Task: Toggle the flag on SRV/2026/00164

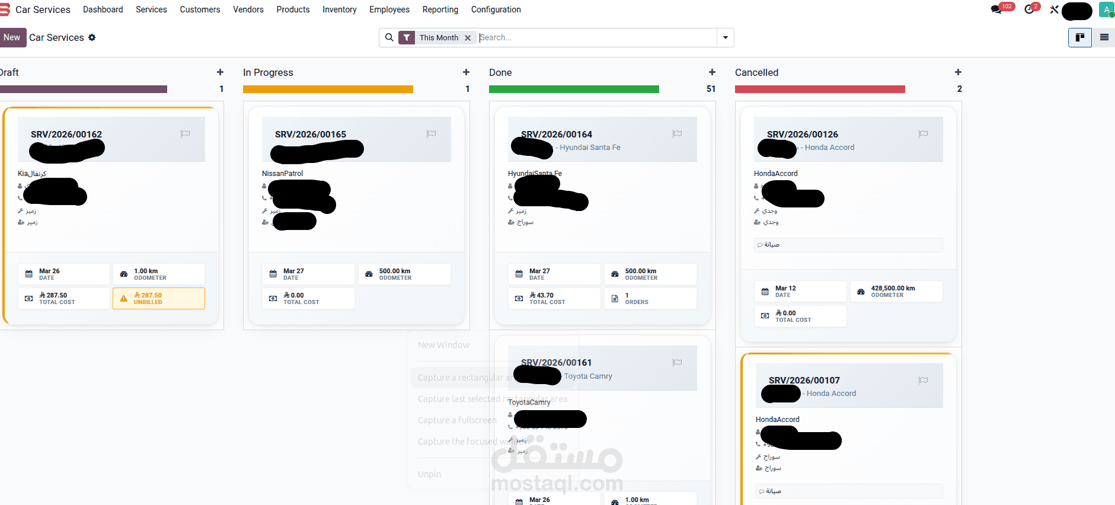Action: tap(677, 134)
